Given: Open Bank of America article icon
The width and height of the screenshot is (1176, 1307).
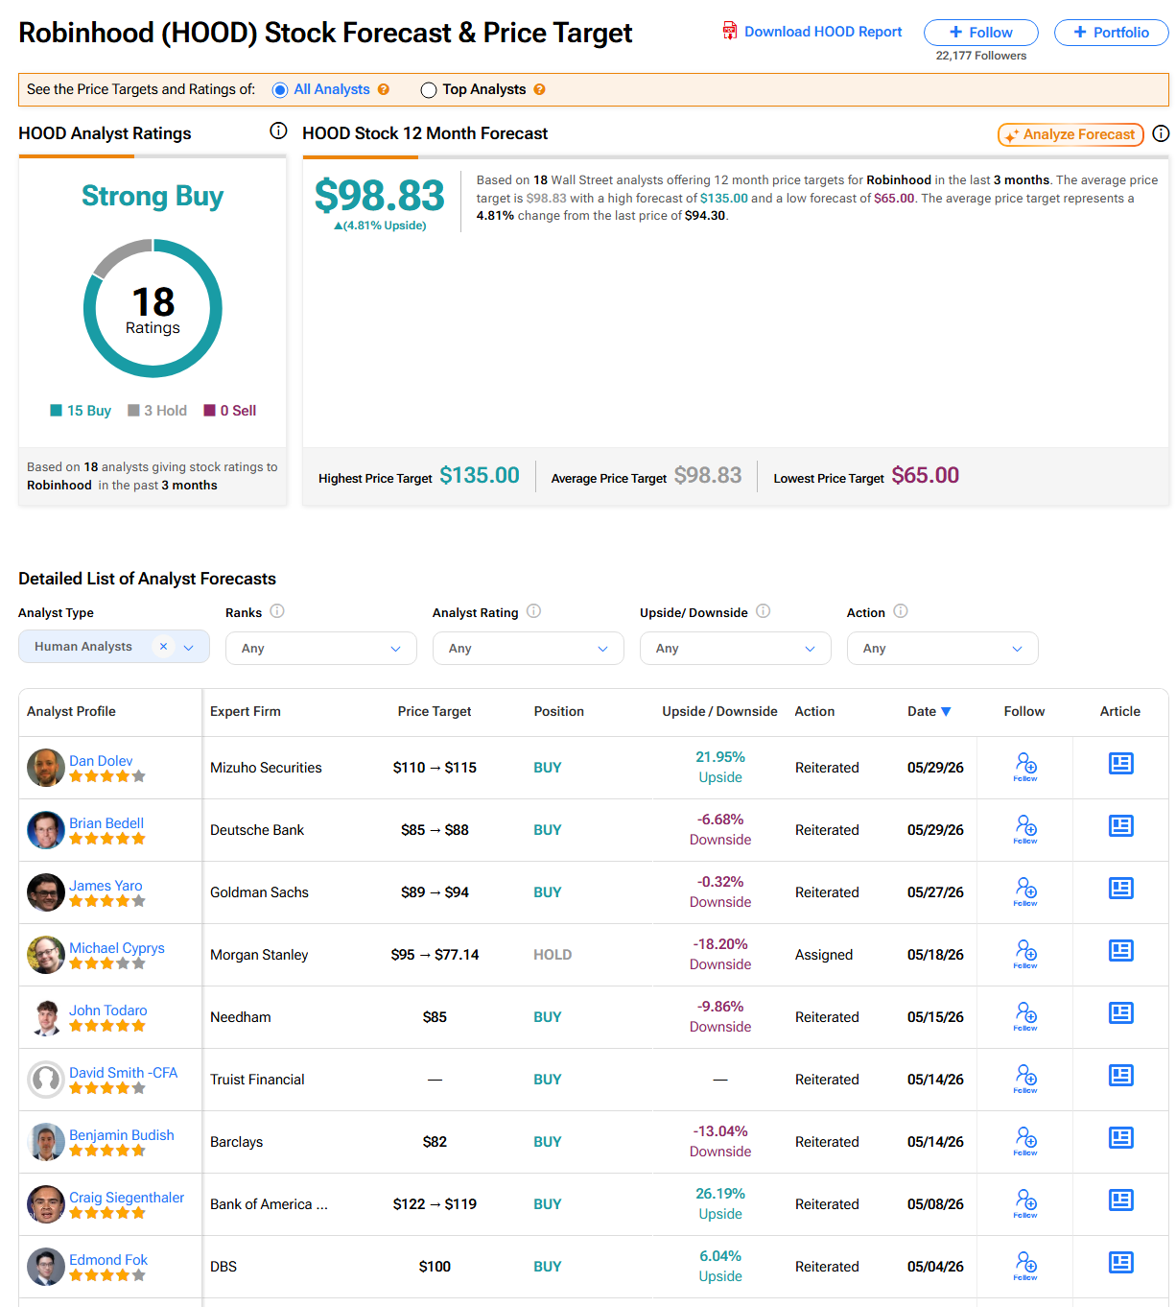Looking at the screenshot, I should tap(1121, 1200).
